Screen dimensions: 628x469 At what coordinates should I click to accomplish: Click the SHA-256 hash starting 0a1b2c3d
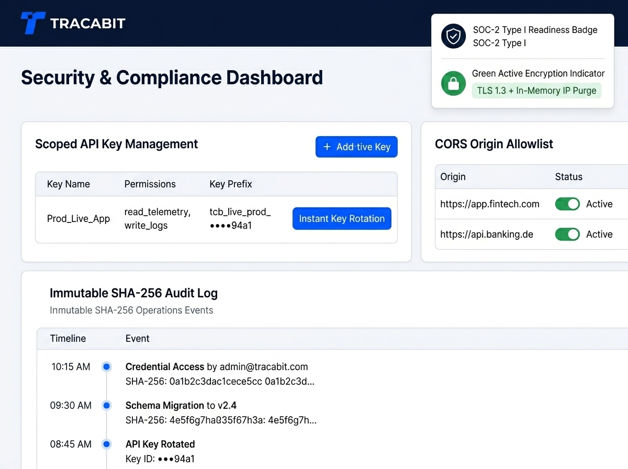pyautogui.click(x=220, y=382)
